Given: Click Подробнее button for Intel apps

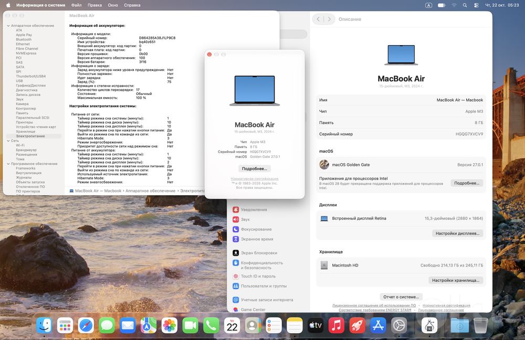Looking at the screenshot, I should pos(466,183).
